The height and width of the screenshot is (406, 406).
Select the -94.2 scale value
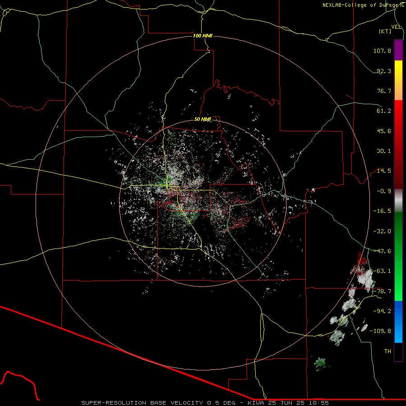382,311
